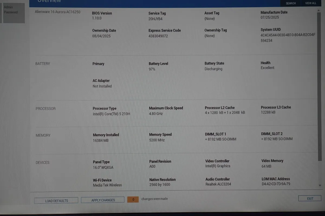Select the Alienware 16 Aurora AC16250 text

point(58,12)
